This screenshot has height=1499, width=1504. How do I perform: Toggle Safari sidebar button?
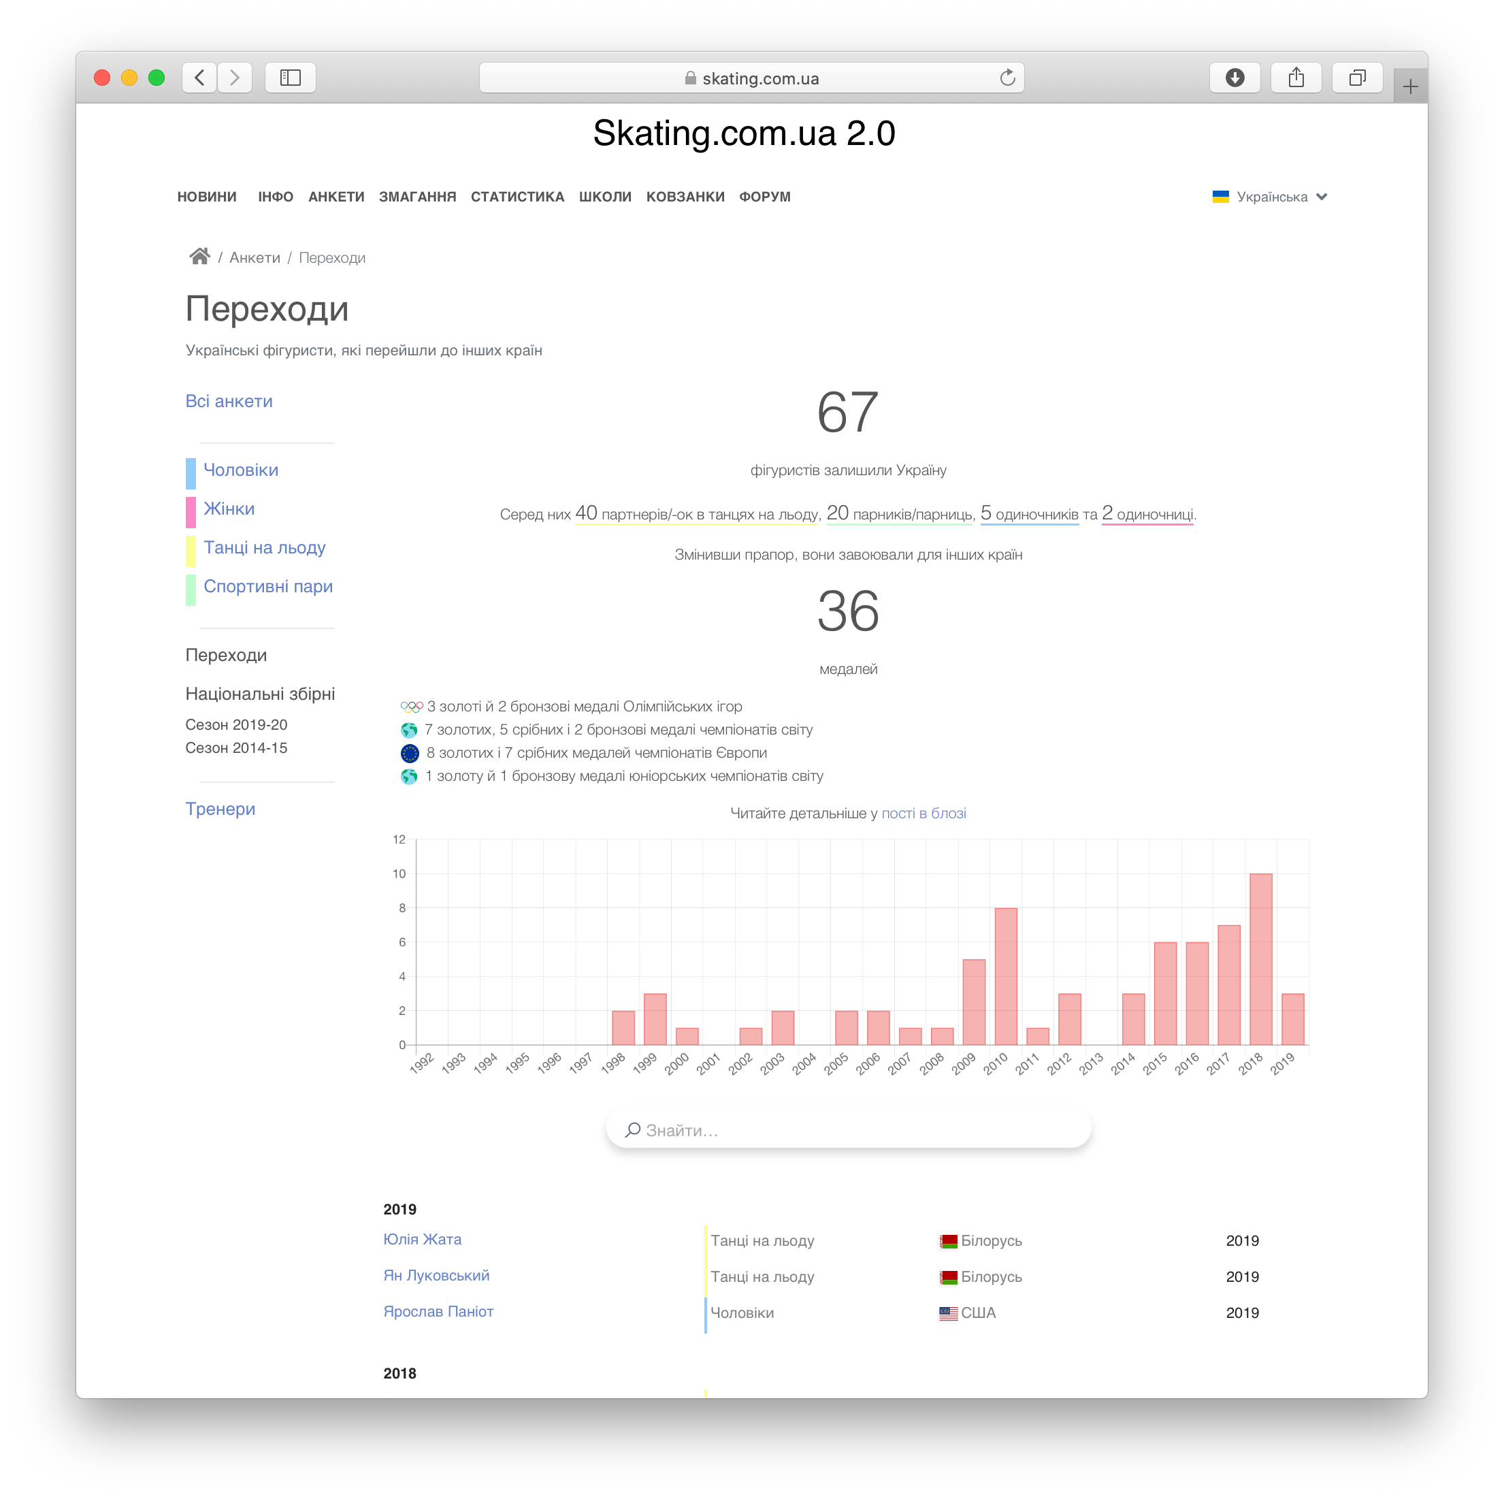[x=290, y=78]
